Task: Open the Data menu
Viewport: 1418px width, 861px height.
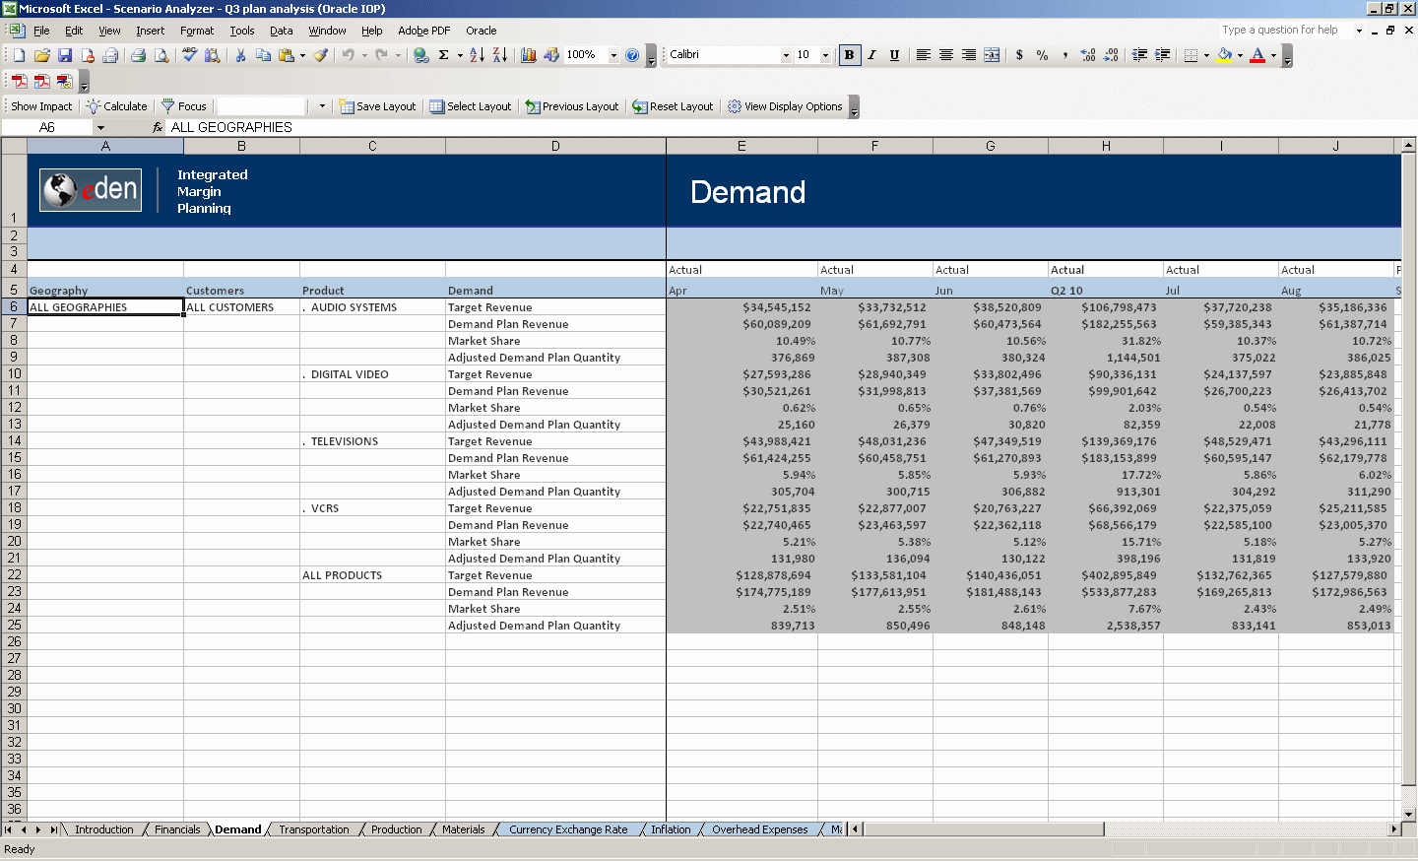Action: [281, 31]
